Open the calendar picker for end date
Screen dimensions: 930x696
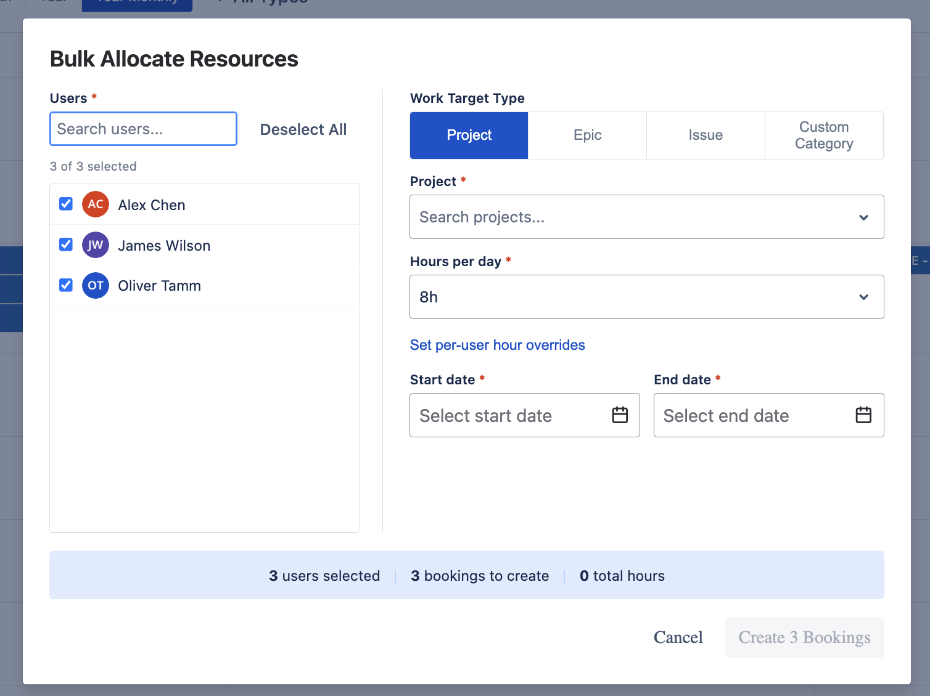click(863, 415)
